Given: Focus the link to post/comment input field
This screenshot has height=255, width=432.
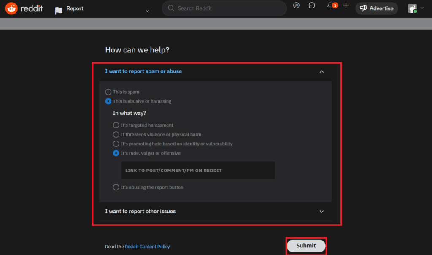Looking at the screenshot, I should coord(198,171).
